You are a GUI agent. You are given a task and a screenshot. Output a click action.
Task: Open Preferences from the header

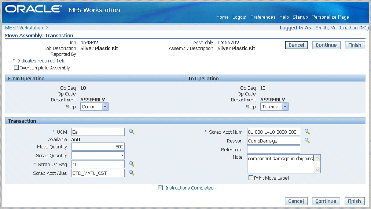pyautogui.click(x=263, y=17)
